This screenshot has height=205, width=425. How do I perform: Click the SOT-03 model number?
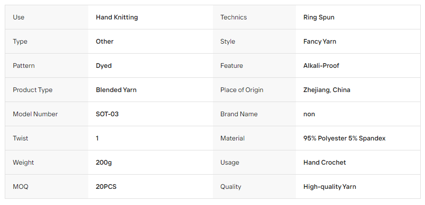point(107,114)
